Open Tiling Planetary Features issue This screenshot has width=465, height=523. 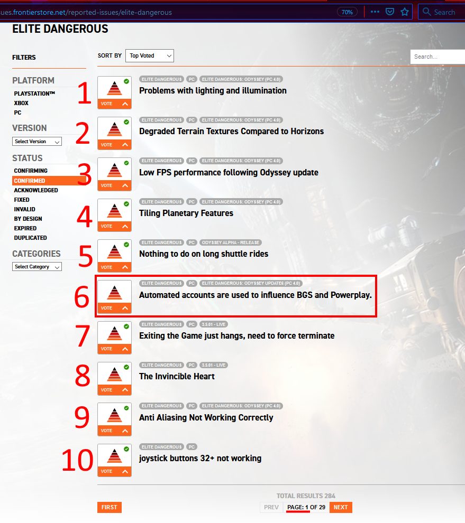click(x=186, y=213)
